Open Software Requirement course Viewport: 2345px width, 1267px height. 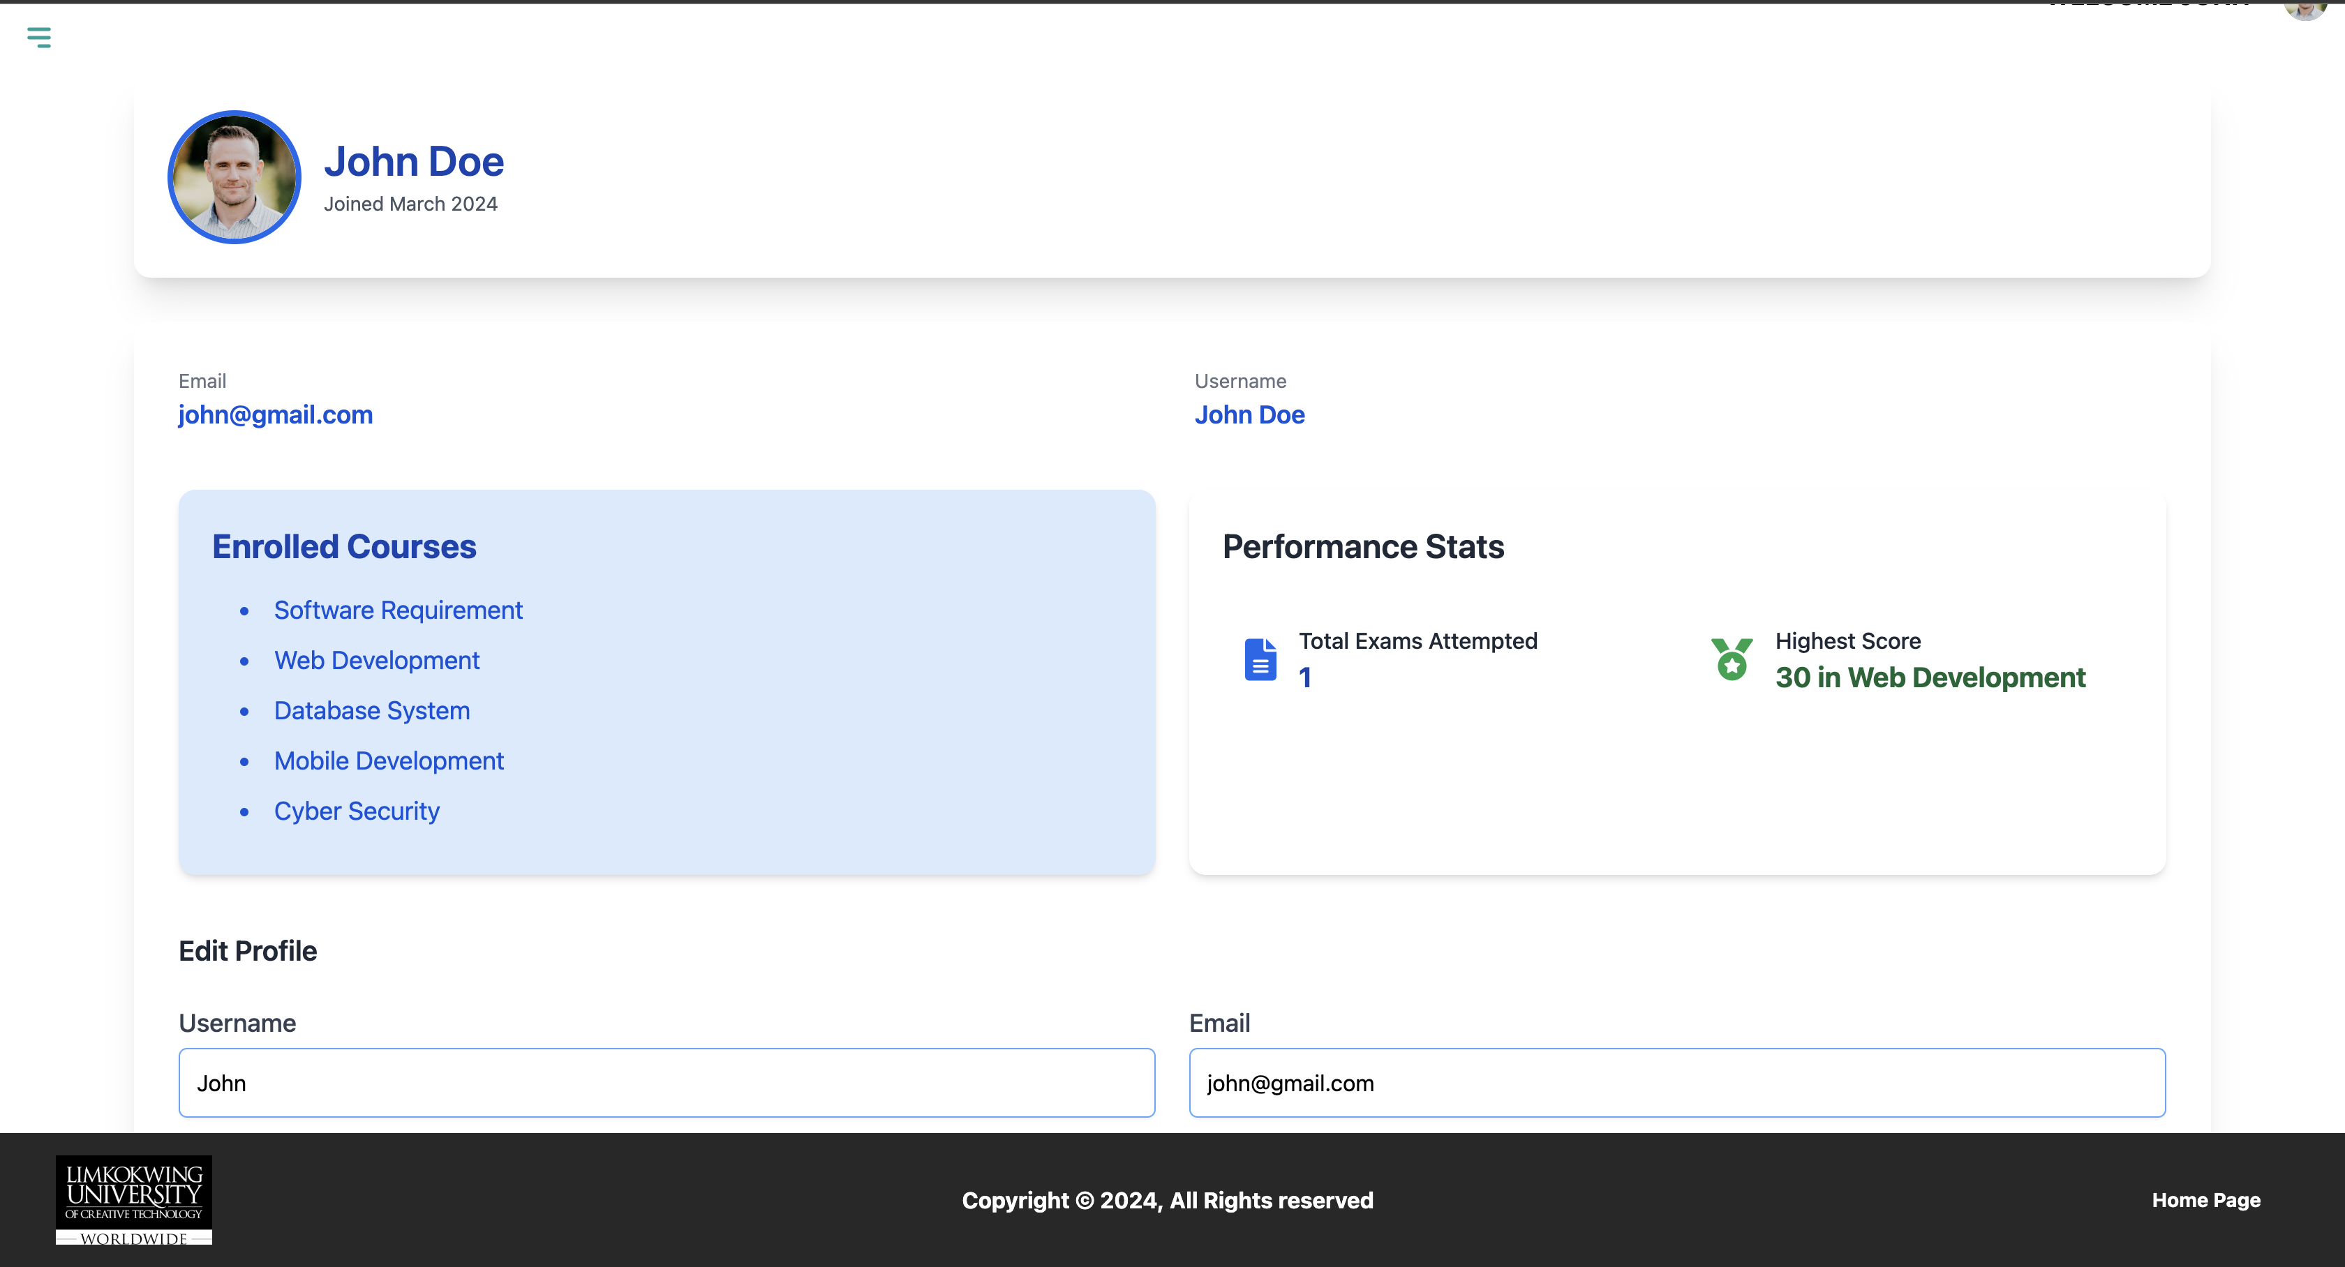point(398,610)
